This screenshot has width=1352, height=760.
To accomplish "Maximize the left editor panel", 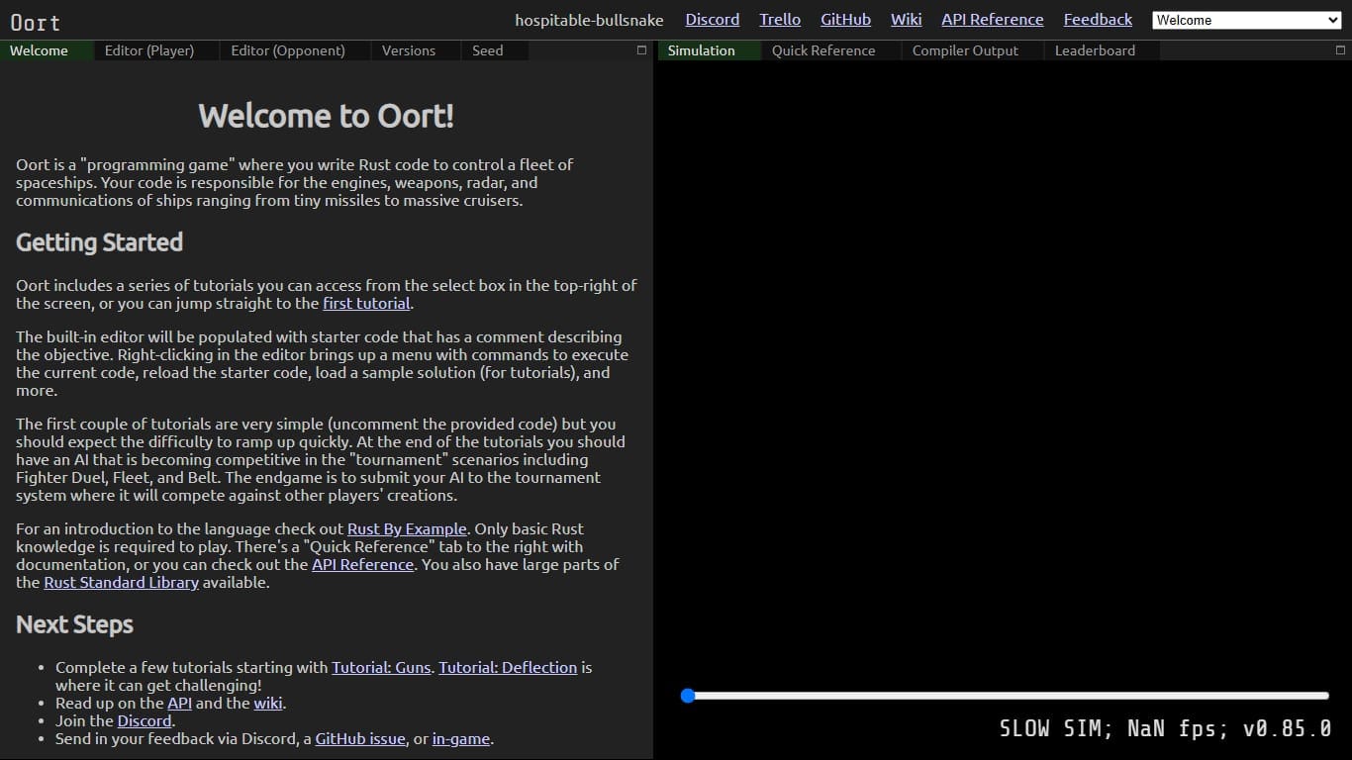I will pos(641,50).
